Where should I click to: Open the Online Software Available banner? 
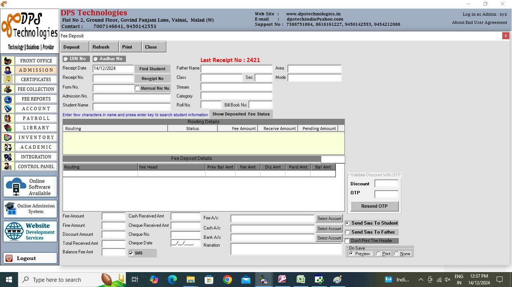click(30, 187)
